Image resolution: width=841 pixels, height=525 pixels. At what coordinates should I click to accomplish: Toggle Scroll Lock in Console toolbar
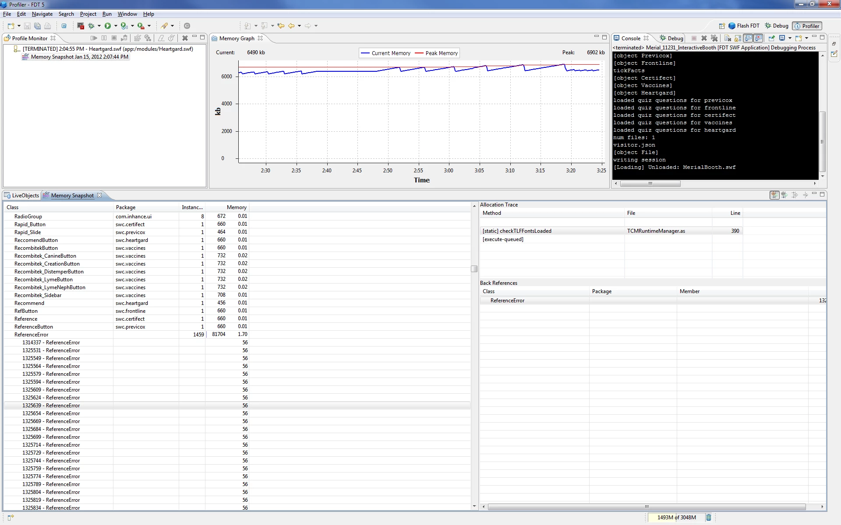tap(738, 38)
